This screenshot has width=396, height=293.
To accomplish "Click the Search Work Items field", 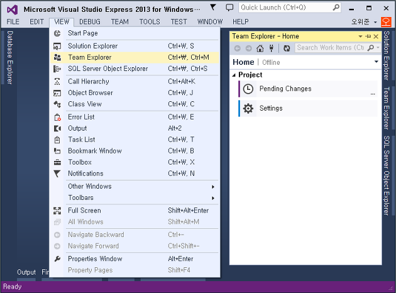I will tap(331, 48).
